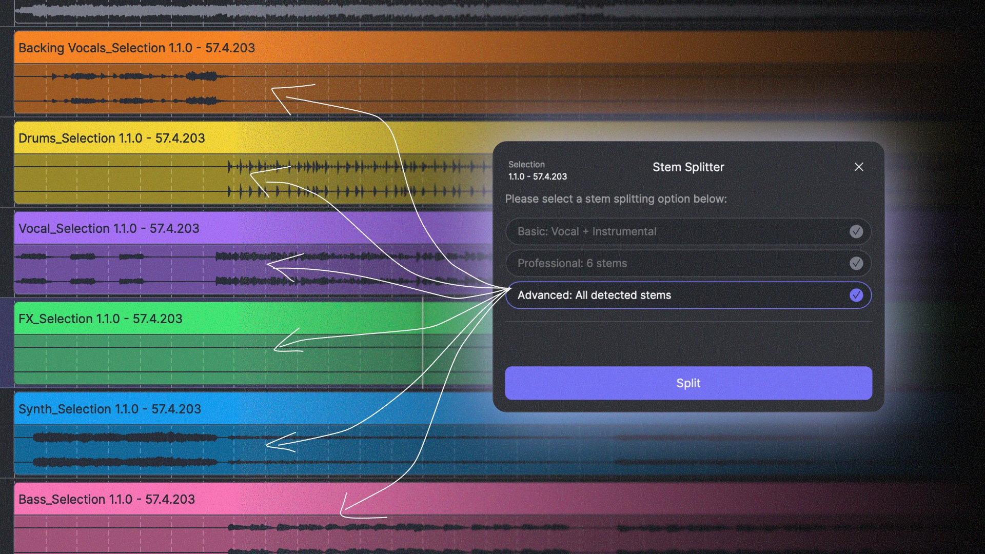
Task: Click the Synth waveform region
Action: point(128,446)
